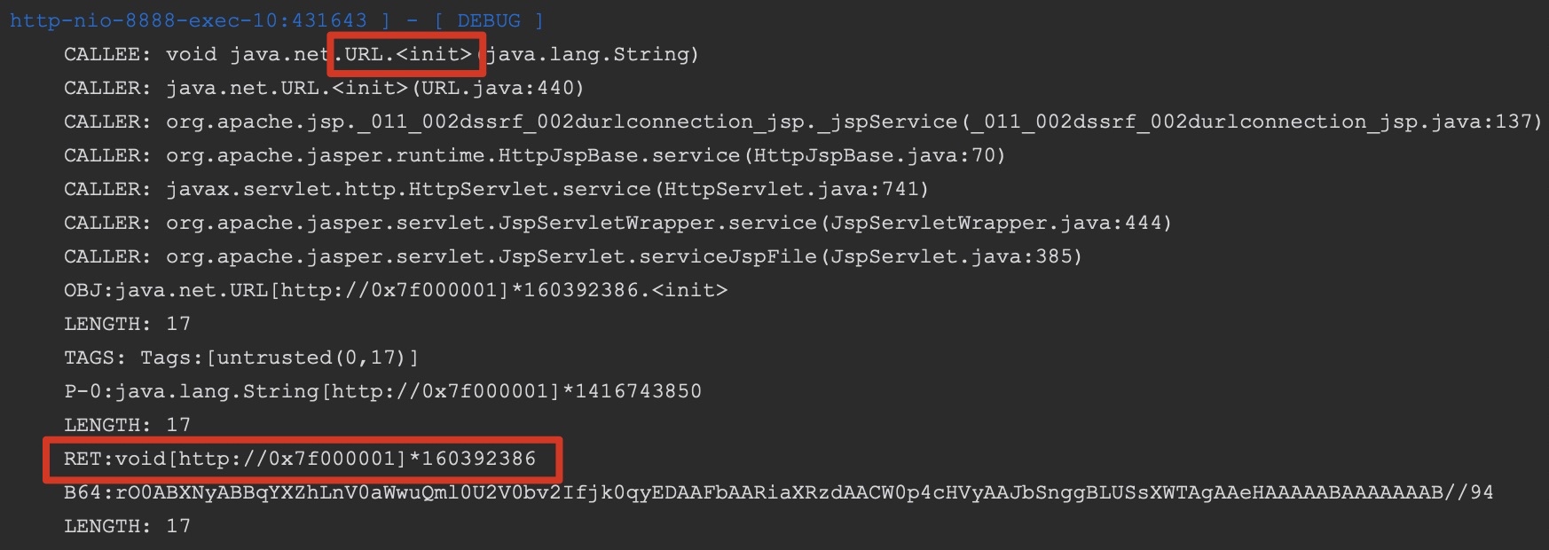Select the CALLEE void java.net.URL line
Screen dimensions: 1549x550
(381, 54)
